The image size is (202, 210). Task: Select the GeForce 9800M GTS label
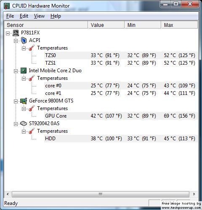coord(51,101)
